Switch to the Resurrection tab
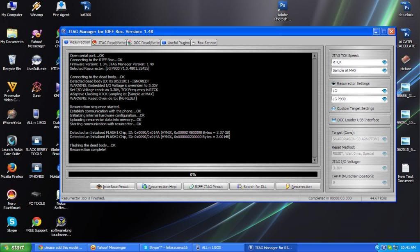The height and width of the screenshot is (252, 420). (77, 42)
